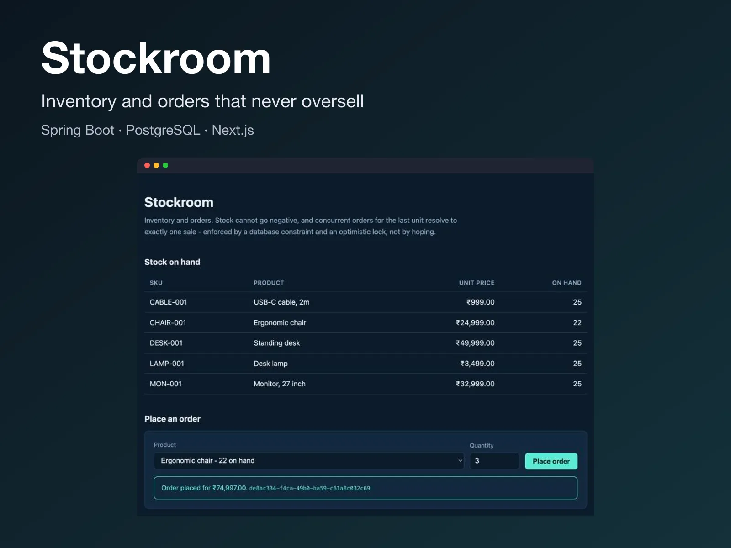Click on-hand value 25 for MON-001
731x548 pixels.
(577, 384)
